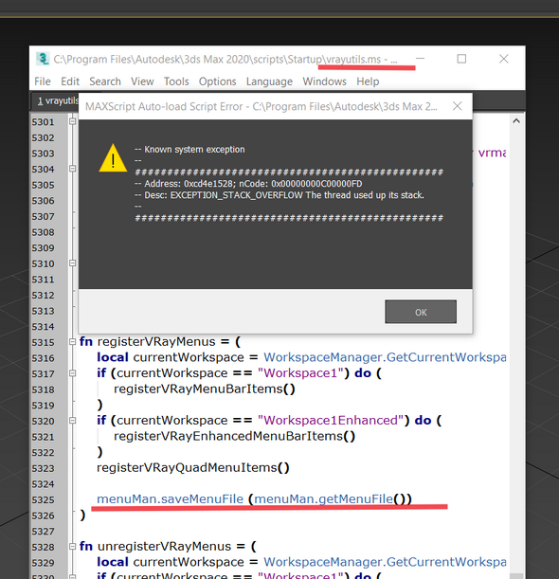This screenshot has height=579, width=559.
Task: Select the vrayutils document tab
Action: (x=55, y=101)
